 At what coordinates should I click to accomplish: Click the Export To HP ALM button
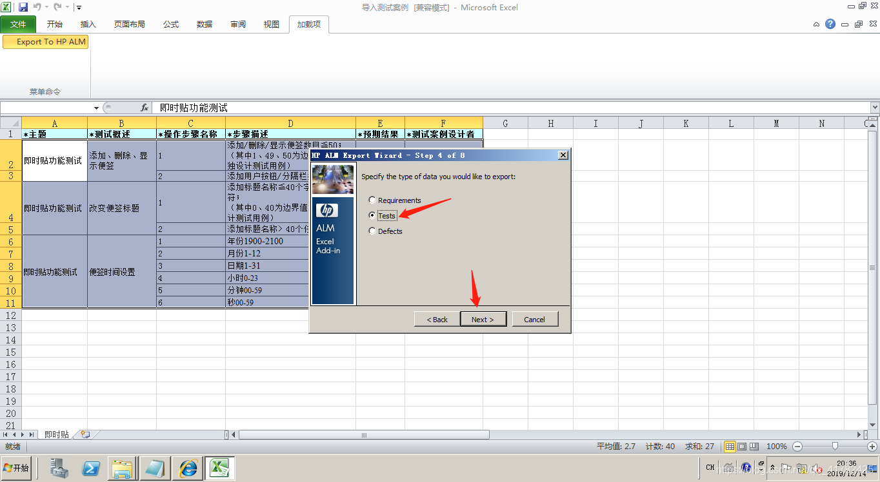coord(45,42)
